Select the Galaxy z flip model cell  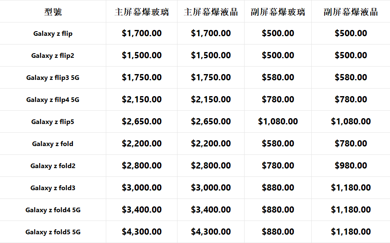tap(53, 34)
